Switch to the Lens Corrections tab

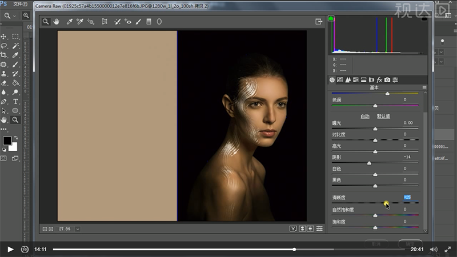[371, 80]
